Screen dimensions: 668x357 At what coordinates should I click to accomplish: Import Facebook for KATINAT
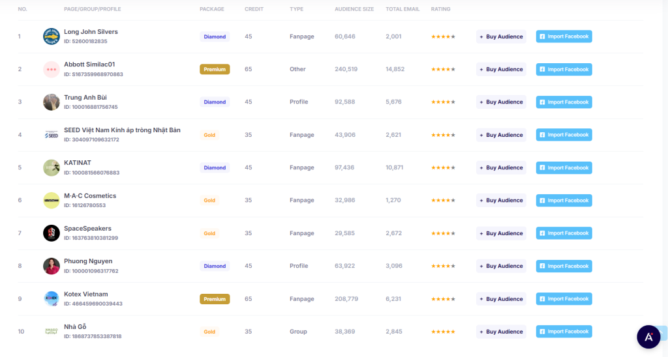(x=564, y=167)
